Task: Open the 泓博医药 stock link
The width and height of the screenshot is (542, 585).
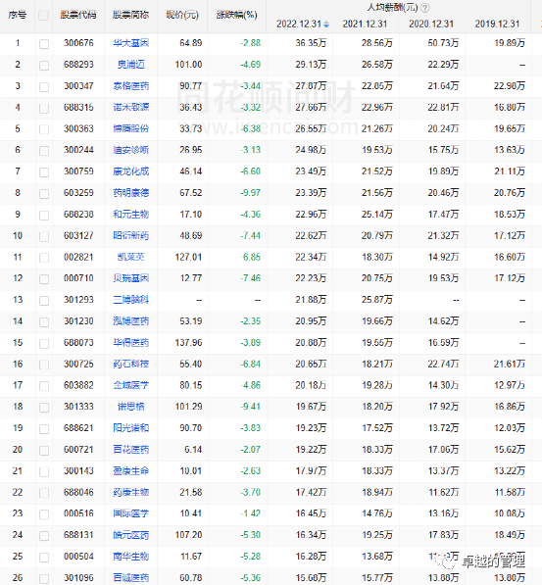Action: point(131,321)
